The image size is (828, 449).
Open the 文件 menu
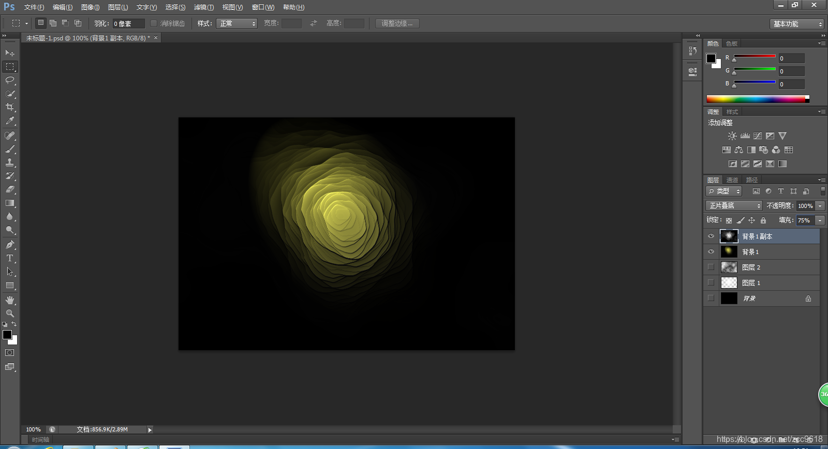coord(34,7)
